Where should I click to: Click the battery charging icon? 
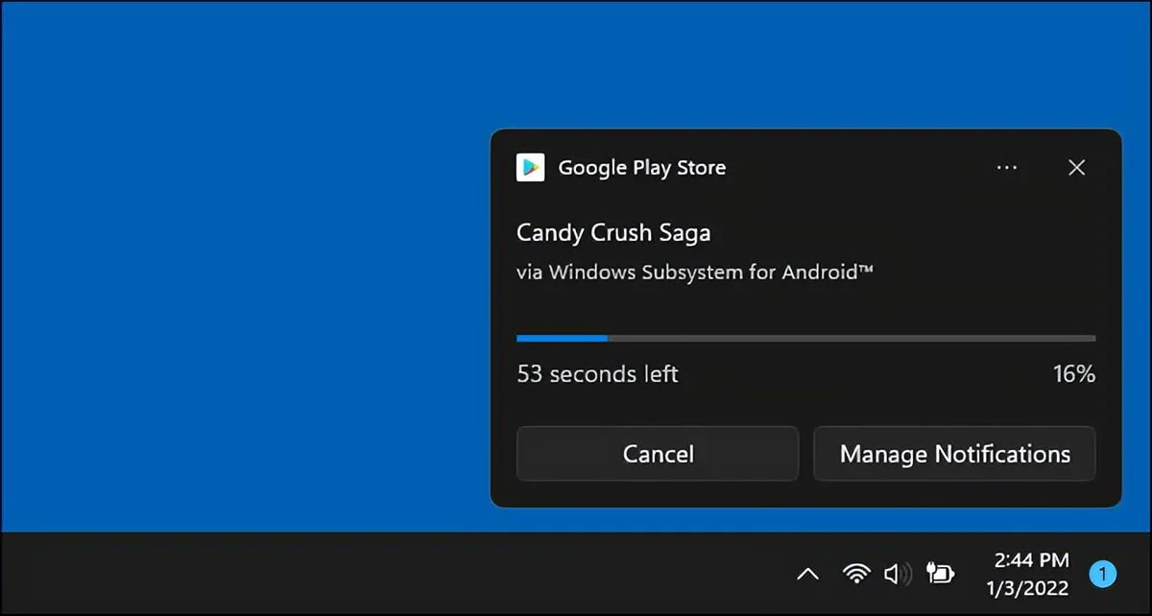(941, 574)
